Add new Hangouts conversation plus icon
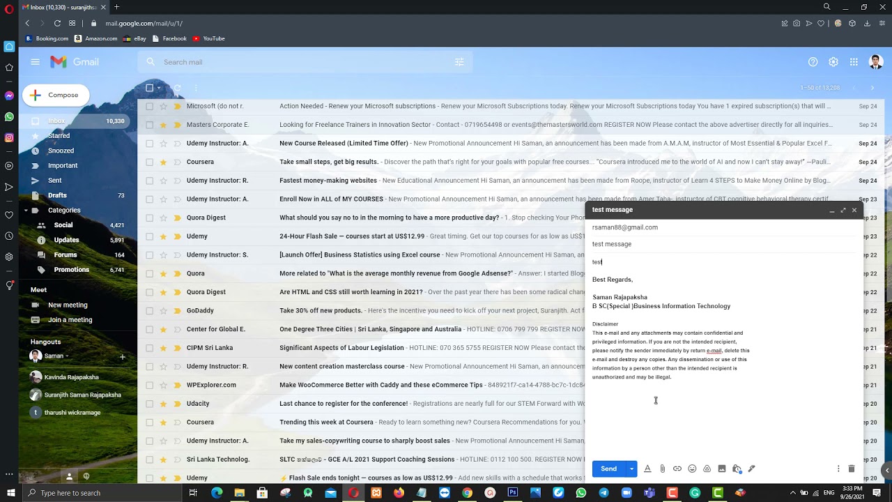The image size is (892, 502). (x=122, y=356)
